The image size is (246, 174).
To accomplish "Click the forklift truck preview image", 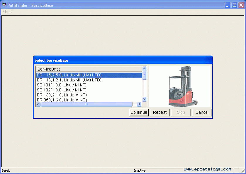I will (180, 86).
